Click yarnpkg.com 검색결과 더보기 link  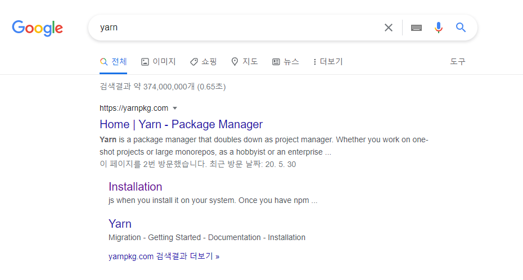point(164,256)
